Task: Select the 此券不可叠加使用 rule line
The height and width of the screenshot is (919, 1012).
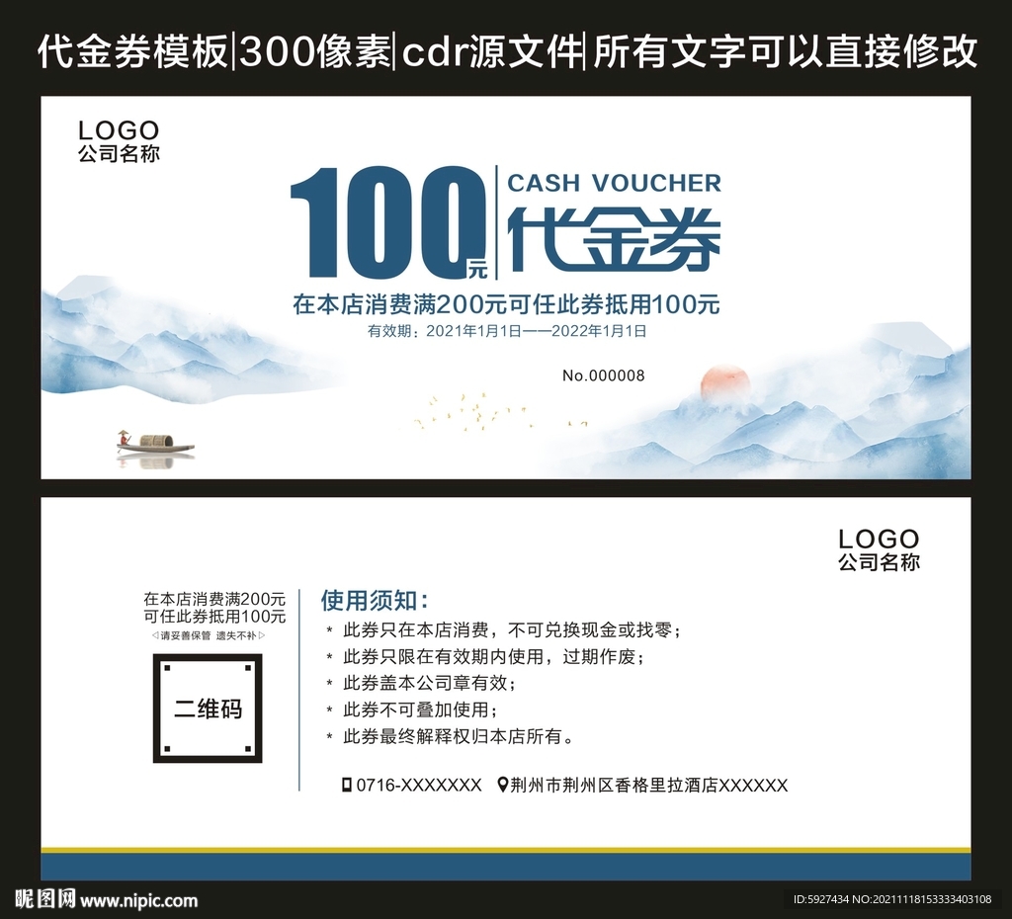Action: click(417, 710)
